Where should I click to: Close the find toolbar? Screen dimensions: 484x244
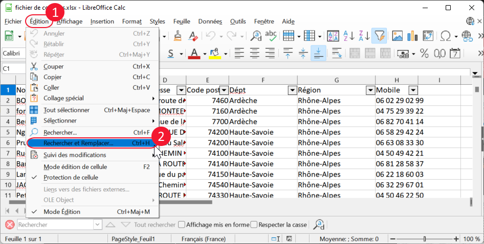click(x=9, y=225)
